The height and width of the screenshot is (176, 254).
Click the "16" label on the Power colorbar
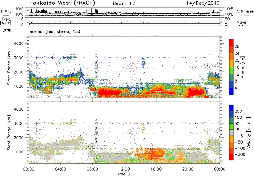click(237, 67)
